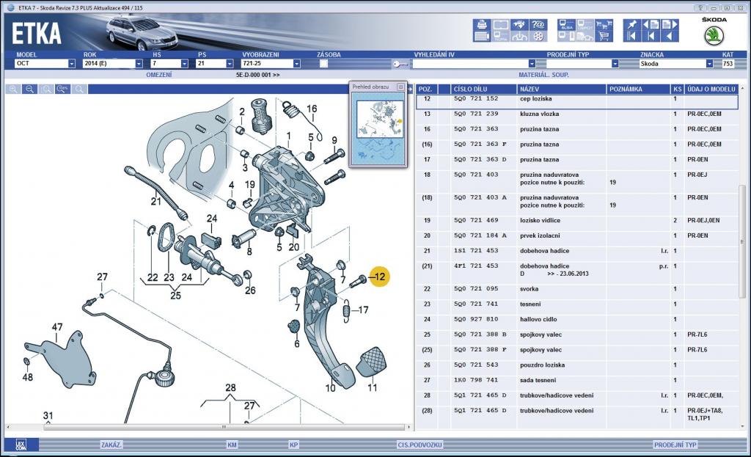The width and height of the screenshot is (751, 457).
Task: Click the 5E-D-000 001 >> restriction text
Action: (257, 75)
